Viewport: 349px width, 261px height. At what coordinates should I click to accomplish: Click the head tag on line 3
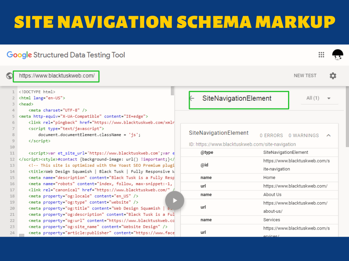(26, 104)
